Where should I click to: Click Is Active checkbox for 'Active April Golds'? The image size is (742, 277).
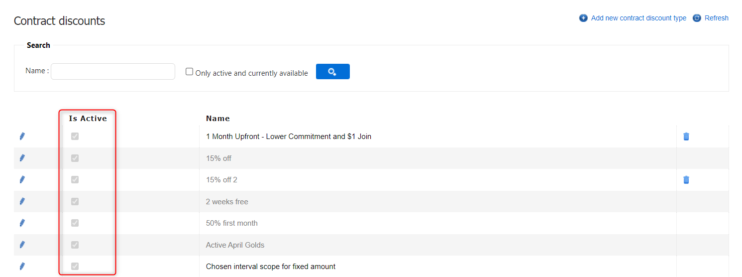coord(75,245)
